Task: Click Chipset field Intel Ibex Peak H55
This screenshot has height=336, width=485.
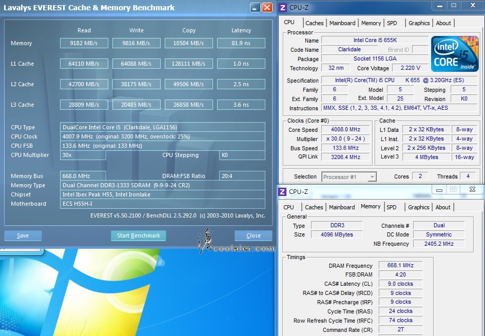Action: coord(162,194)
